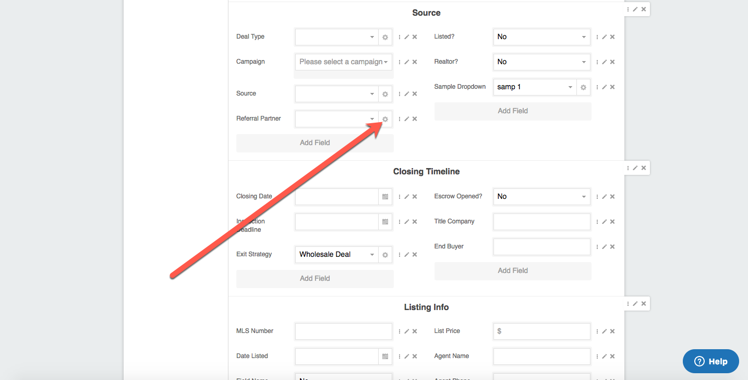The width and height of the screenshot is (748, 380).
Task: Open the Campaign selection dropdown
Action: [343, 62]
